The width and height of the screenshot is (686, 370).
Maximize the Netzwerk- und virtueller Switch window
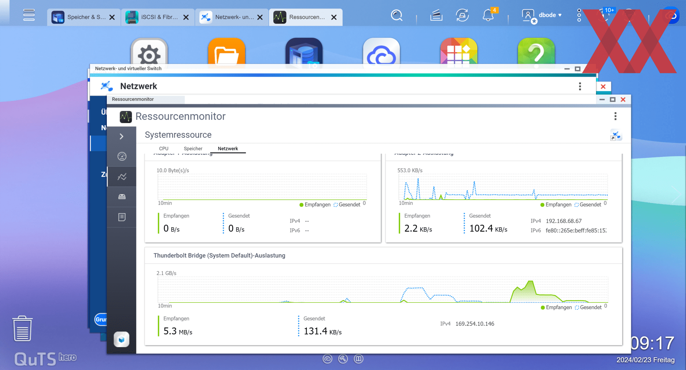pos(577,69)
